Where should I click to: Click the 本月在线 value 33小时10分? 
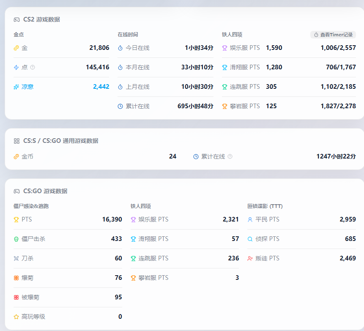[197, 67]
